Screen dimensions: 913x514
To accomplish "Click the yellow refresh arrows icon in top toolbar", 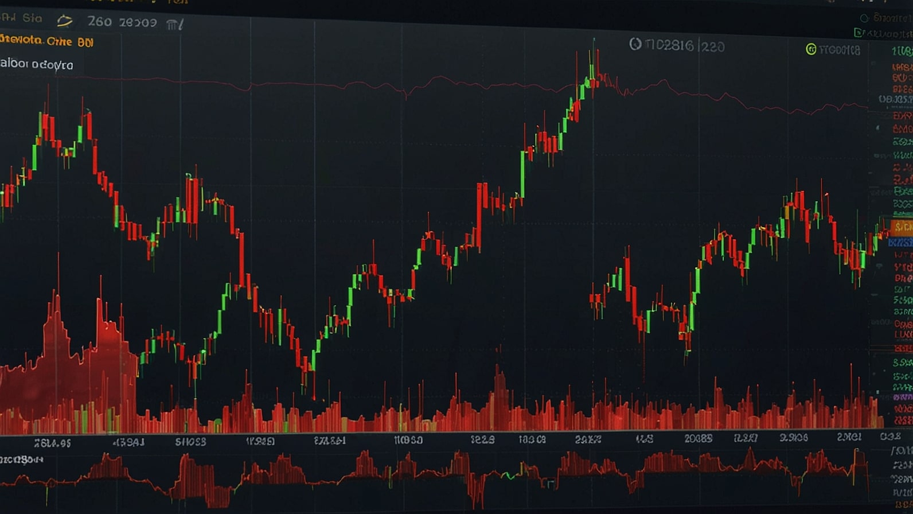I will pos(64,21).
